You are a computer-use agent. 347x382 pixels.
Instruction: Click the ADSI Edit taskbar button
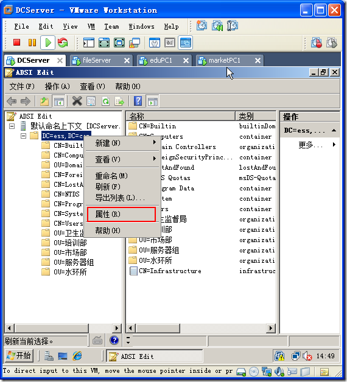click(x=155, y=356)
